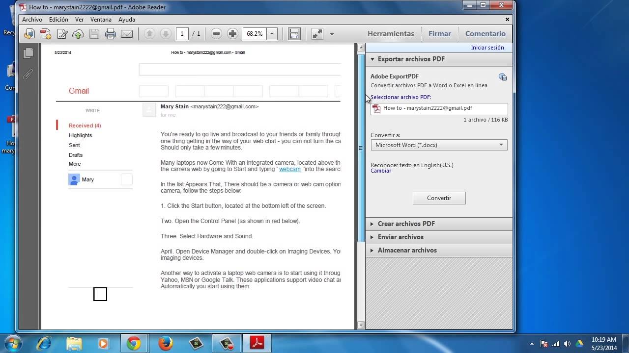The height and width of the screenshot is (353, 629).
Task: Open the Attachments paperclip panel icon
Action: (29, 74)
